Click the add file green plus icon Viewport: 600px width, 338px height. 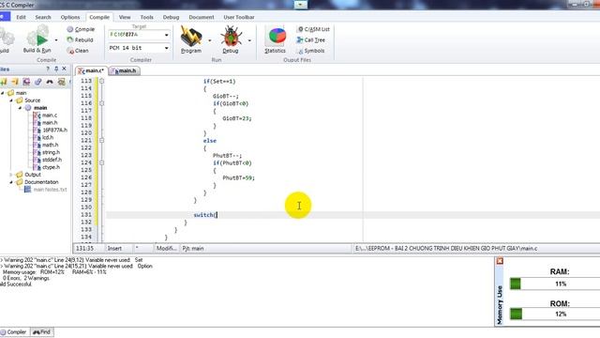(4, 82)
